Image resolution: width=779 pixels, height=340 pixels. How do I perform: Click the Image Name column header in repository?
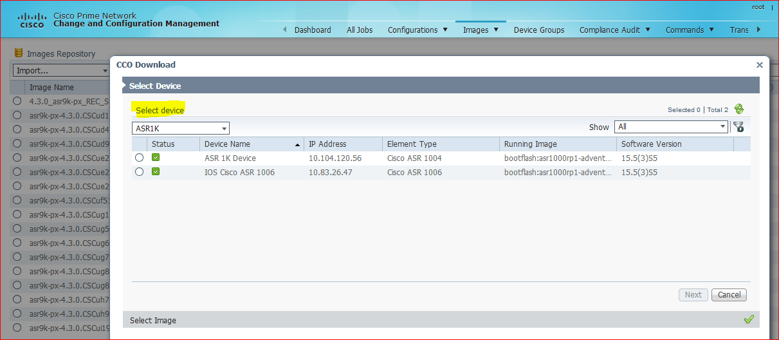[x=51, y=87]
